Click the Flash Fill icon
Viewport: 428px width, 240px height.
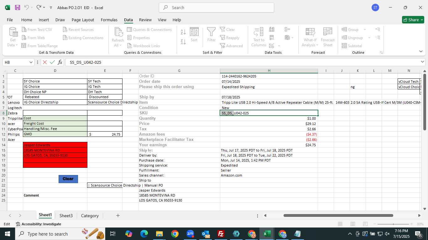(272, 29)
